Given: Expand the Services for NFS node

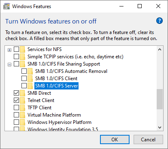Looking at the screenshot, I should coord(9,50).
